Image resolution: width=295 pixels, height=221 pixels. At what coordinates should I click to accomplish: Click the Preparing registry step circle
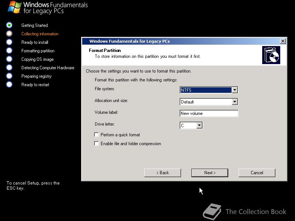click(9, 76)
